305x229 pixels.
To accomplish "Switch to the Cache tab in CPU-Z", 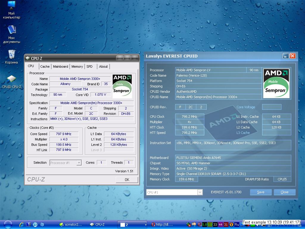I will point(45,66).
